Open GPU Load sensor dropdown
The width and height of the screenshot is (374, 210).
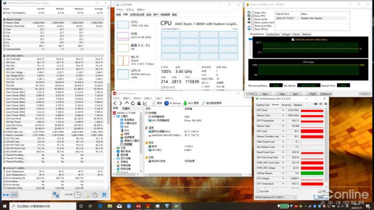(x=283, y=131)
